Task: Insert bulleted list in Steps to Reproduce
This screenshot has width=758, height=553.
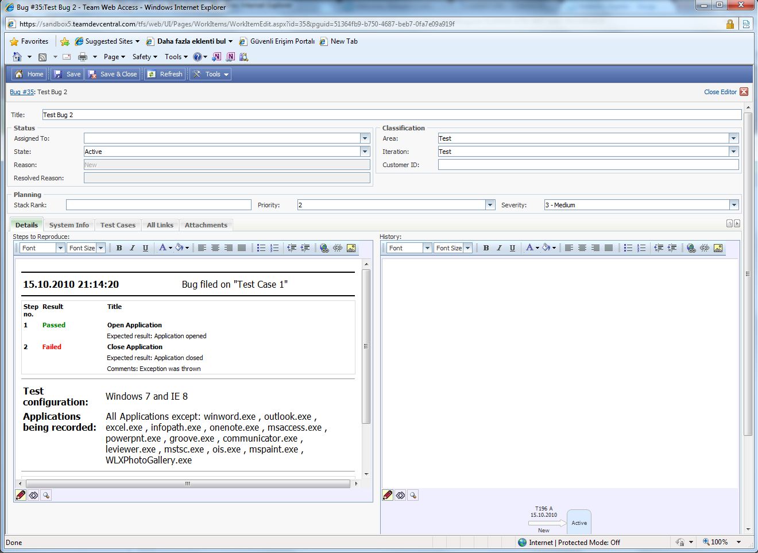Action: [x=261, y=248]
